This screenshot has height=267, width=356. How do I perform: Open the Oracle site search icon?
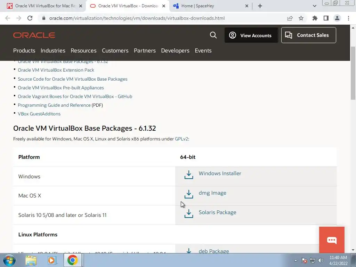click(x=213, y=35)
